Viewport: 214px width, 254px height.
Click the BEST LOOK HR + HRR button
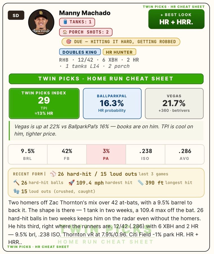[176, 19]
